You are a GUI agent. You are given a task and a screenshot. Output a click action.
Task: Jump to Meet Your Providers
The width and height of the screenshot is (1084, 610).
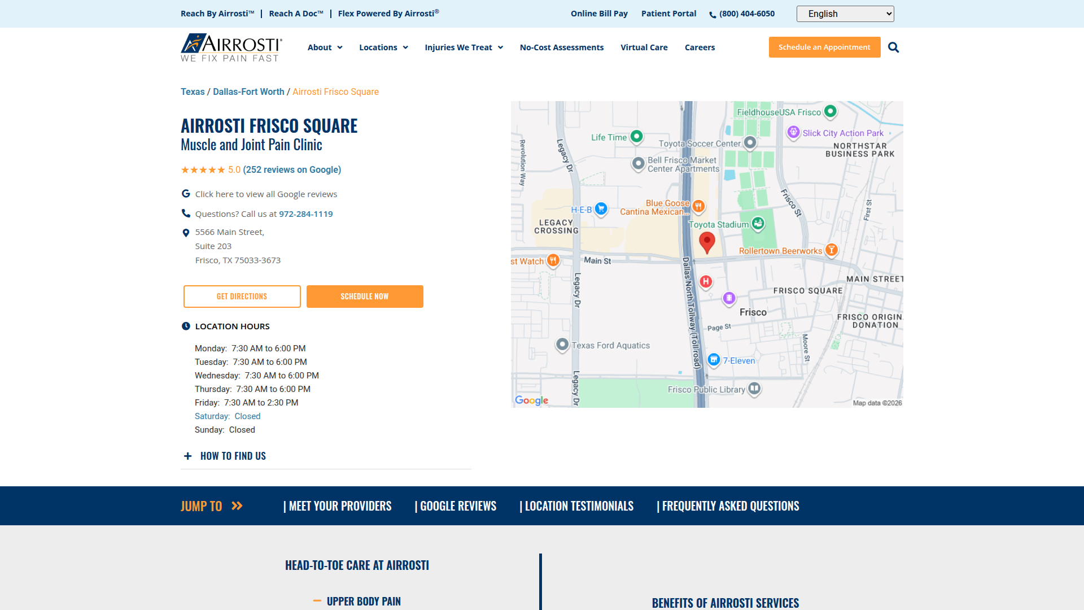pyautogui.click(x=337, y=506)
